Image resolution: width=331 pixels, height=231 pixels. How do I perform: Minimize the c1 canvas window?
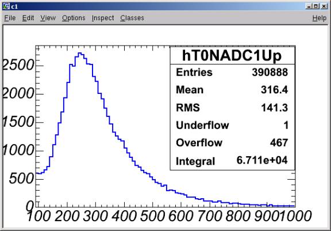point(309,6)
